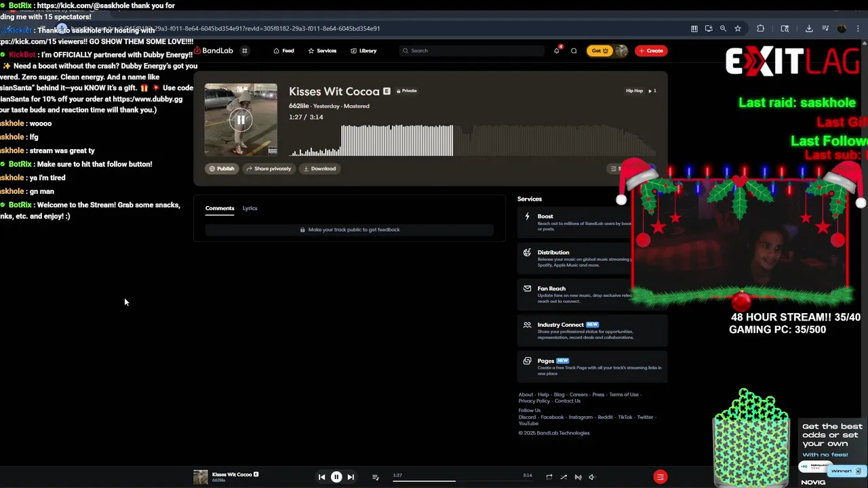Open the Hip Hop genre tag
Screen dimensions: 868x488
[634, 91]
